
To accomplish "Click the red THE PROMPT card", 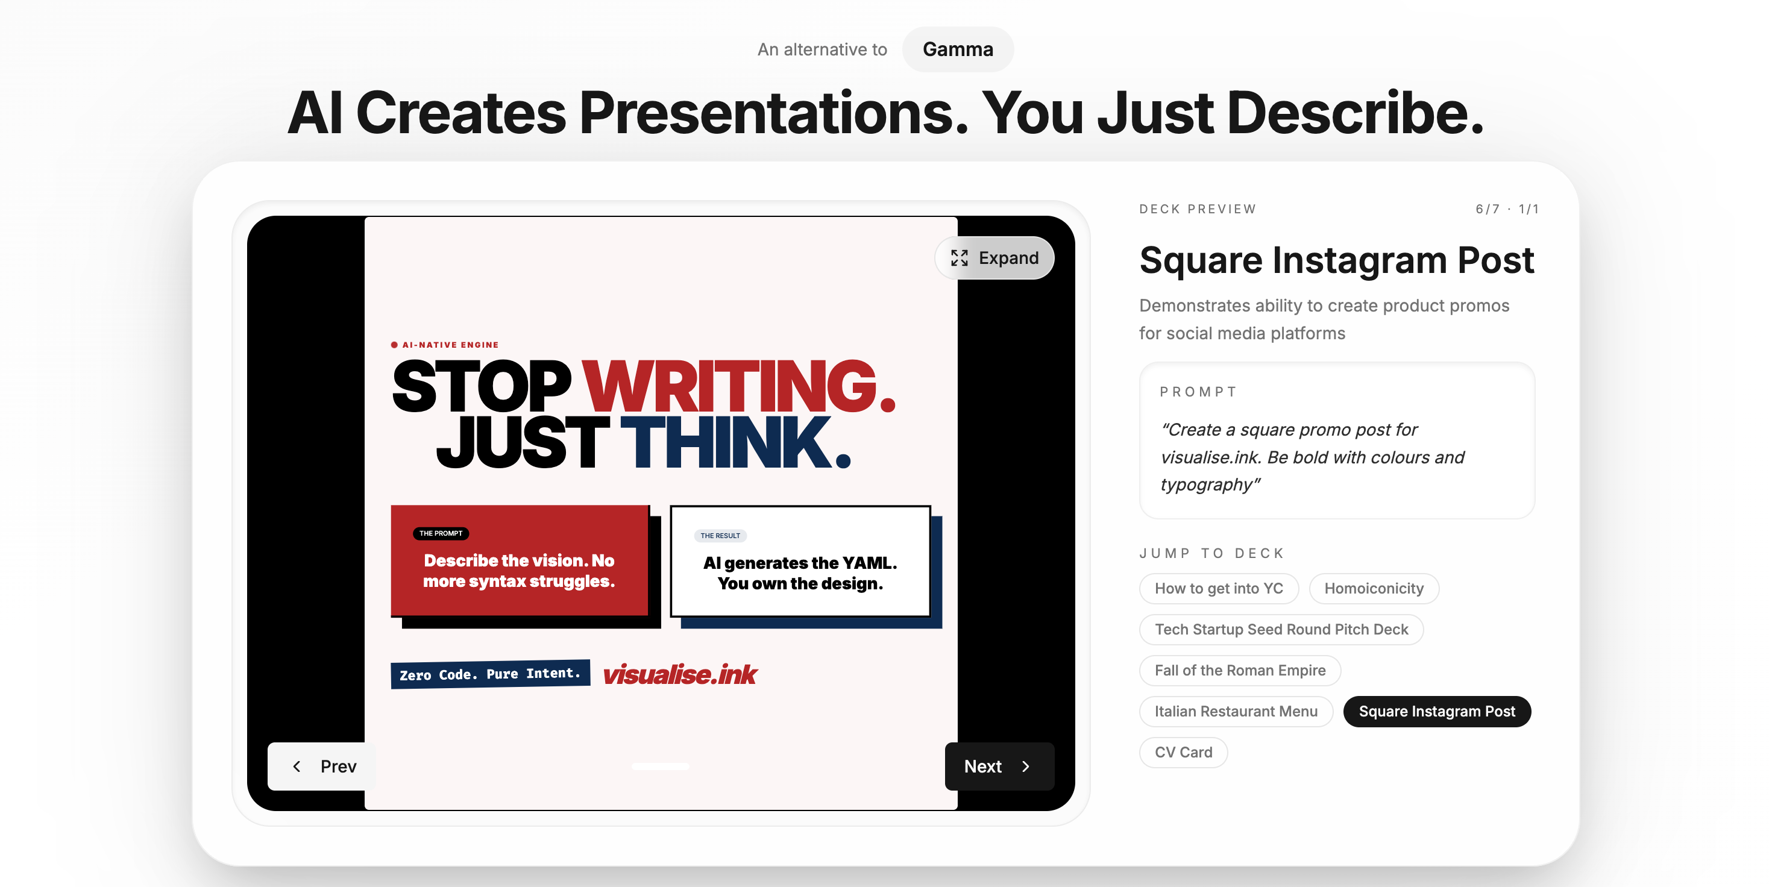I will coord(520,560).
